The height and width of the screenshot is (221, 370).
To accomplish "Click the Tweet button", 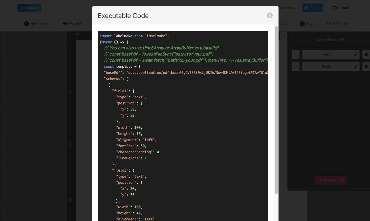I will (313, 8).
